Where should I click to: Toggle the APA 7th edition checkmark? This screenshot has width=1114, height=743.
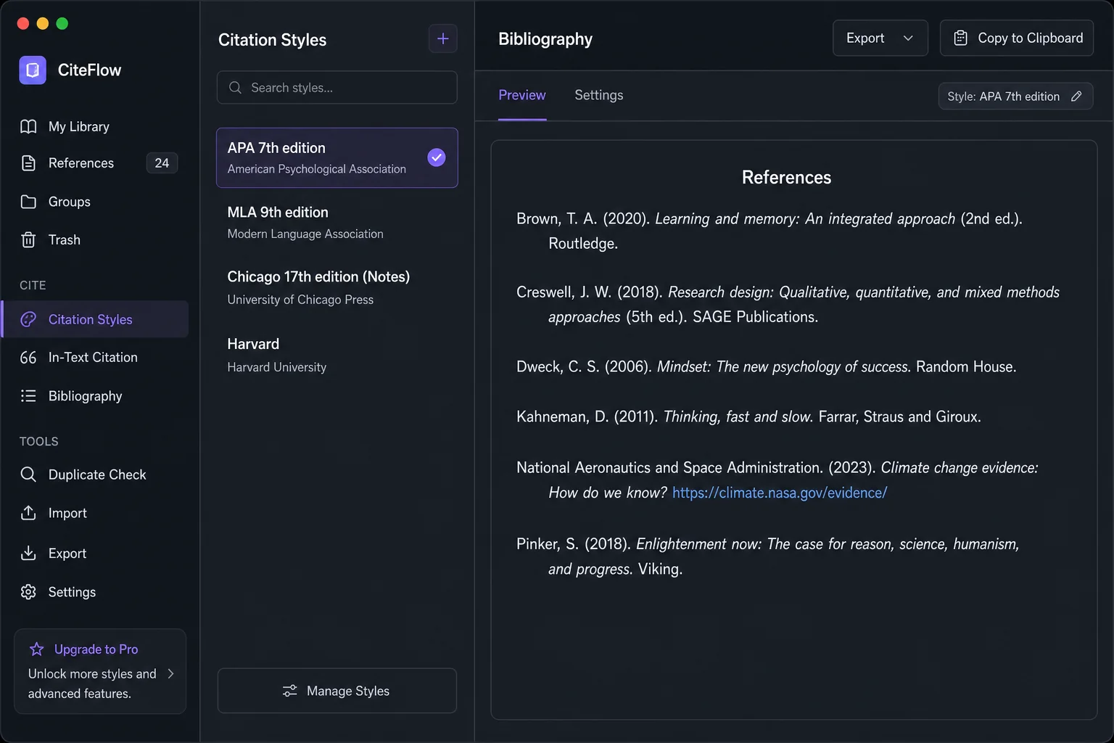click(437, 157)
